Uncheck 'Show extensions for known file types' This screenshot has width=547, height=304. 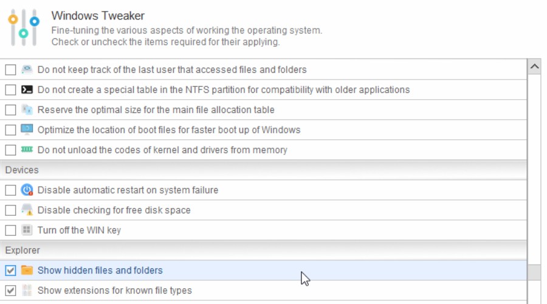point(10,291)
